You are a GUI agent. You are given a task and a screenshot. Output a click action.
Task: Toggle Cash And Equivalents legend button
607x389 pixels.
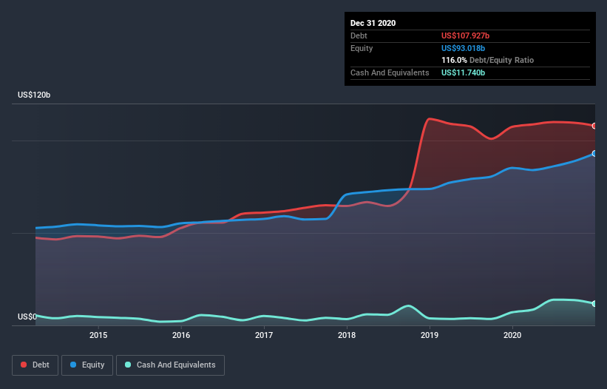170,365
